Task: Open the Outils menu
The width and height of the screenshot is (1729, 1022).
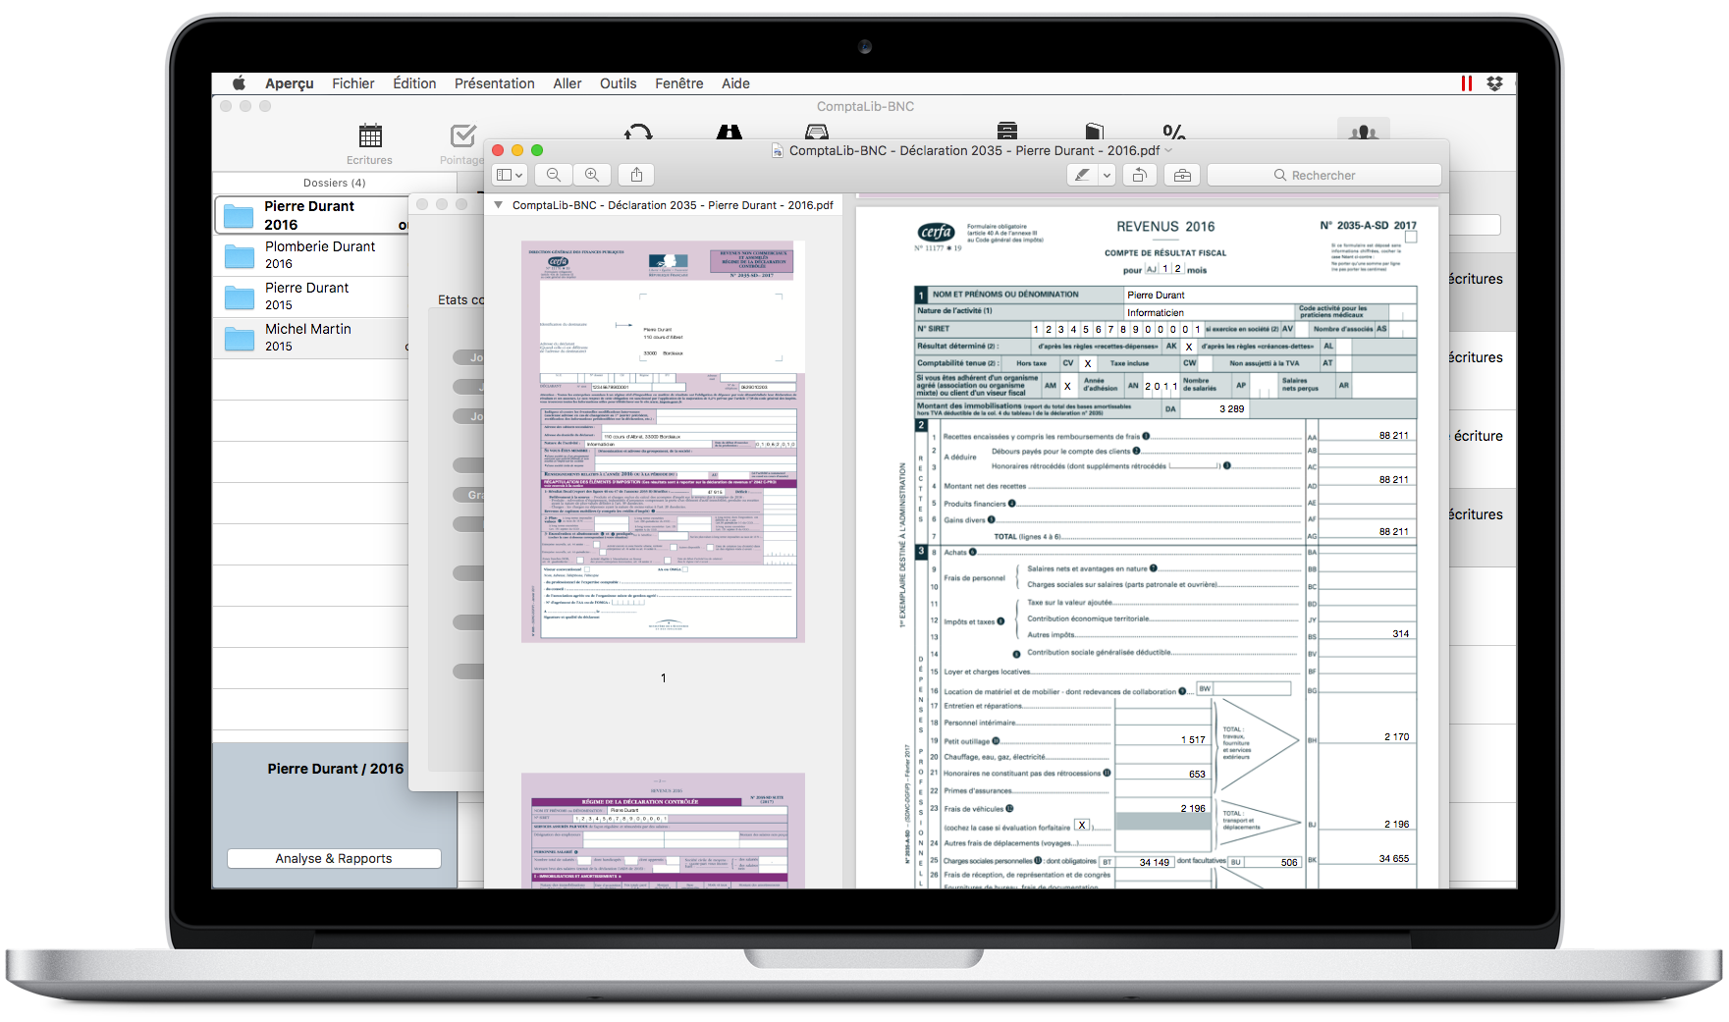Action: pos(619,83)
